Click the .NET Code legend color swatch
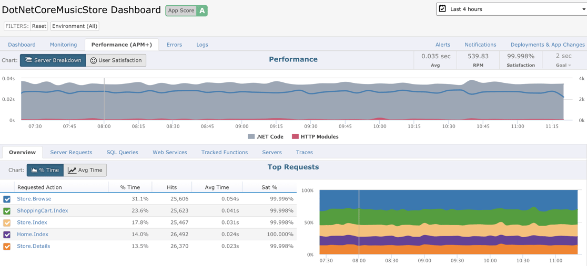Viewport: 587px width, 266px height. point(251,136)
